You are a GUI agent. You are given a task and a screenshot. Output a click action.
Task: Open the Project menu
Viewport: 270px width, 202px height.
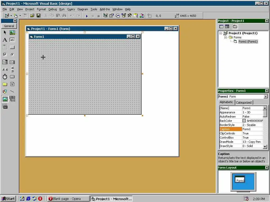(x=30, y=9)
